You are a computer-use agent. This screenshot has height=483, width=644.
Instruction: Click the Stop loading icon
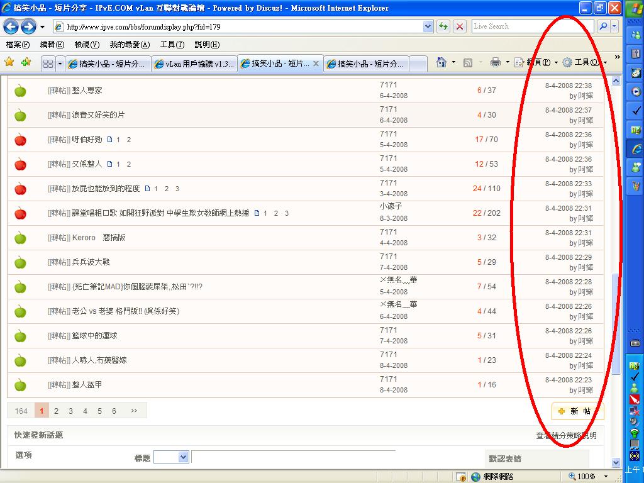[x=460, y=26]
